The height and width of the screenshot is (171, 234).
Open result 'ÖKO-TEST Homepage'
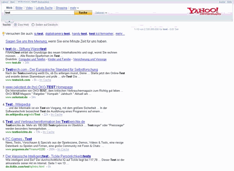[39, 87]
